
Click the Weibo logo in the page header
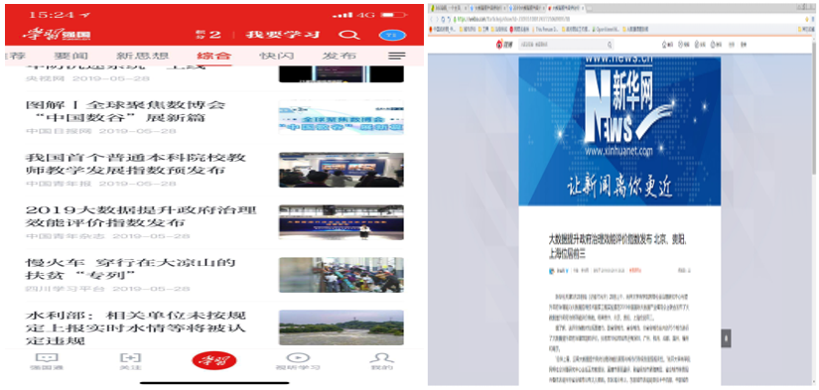502,45
